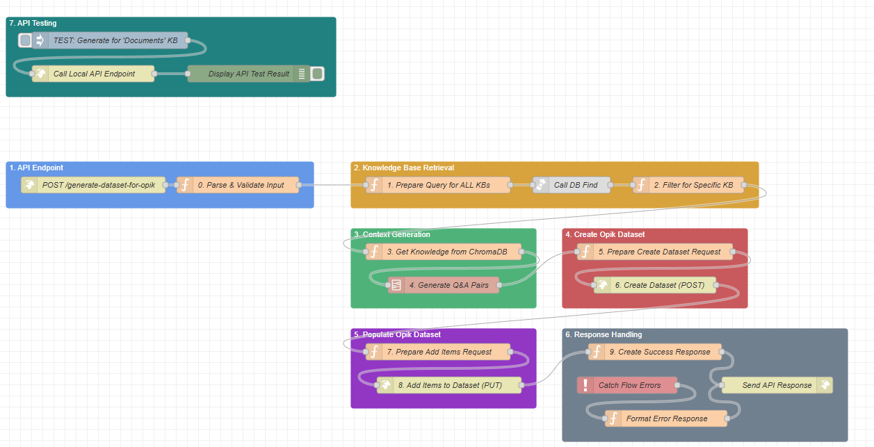Click the '9. Create Success Response' node label

pos(660,352)
